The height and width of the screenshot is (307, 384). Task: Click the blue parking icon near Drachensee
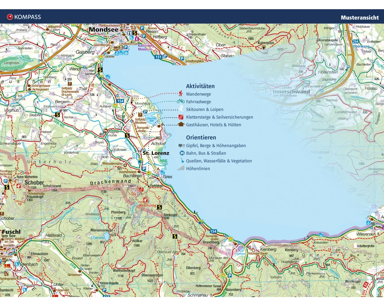click(x=145, y=112)
